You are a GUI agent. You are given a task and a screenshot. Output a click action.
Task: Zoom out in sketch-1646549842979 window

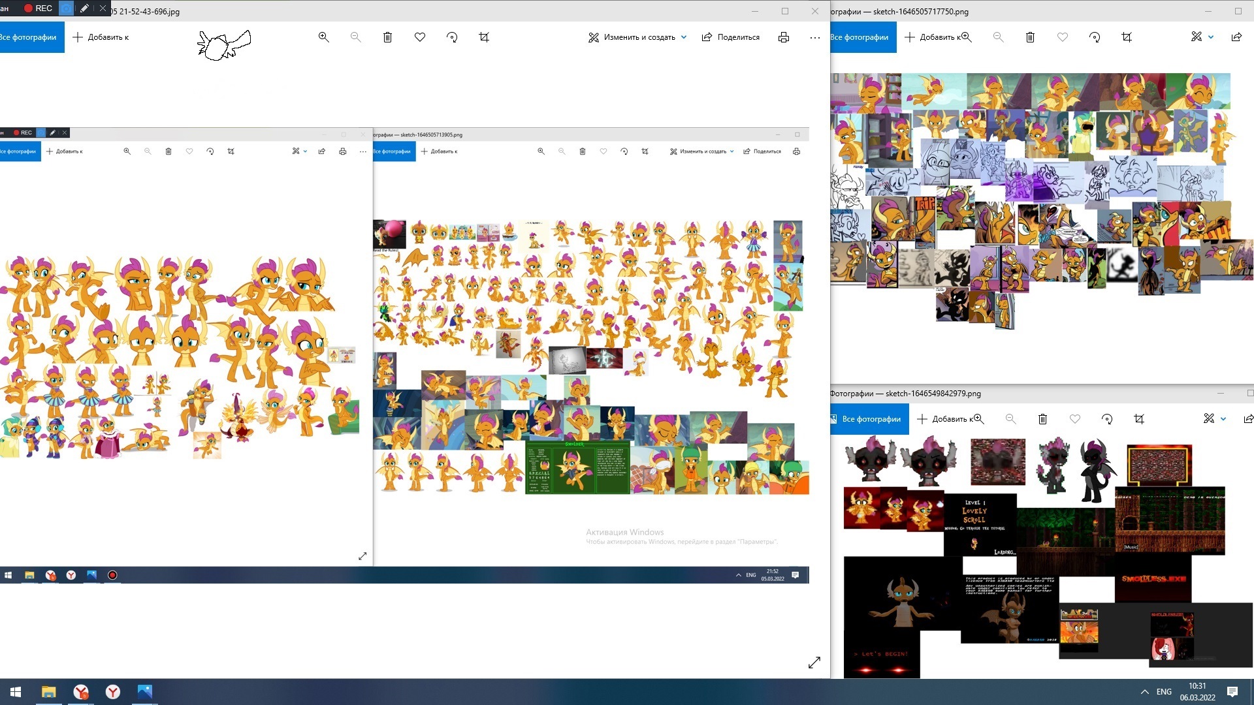pos(1010,419)
